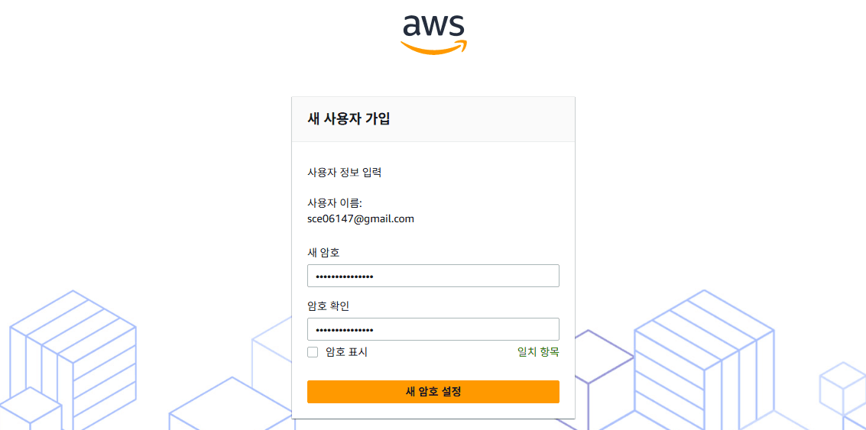
Task: Click the 새 사용자 가입 header title
Action: [349, 119]
